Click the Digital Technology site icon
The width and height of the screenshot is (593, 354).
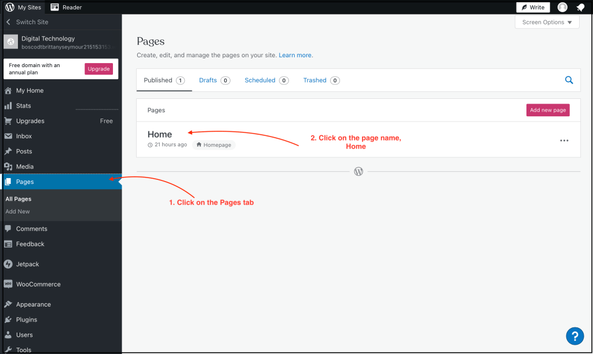coord(11,42)
